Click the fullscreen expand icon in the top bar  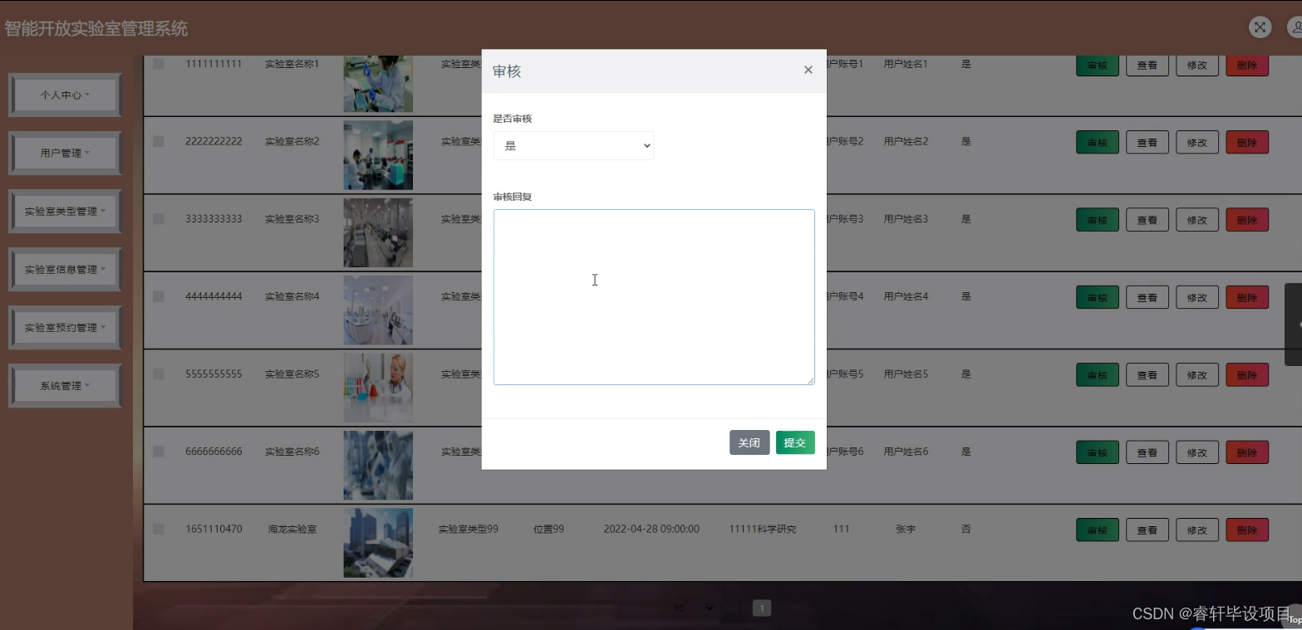point(1260,27)
